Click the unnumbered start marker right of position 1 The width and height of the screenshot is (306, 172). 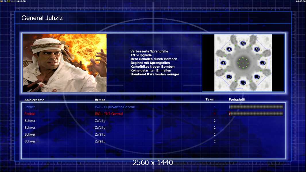[257, 77]
